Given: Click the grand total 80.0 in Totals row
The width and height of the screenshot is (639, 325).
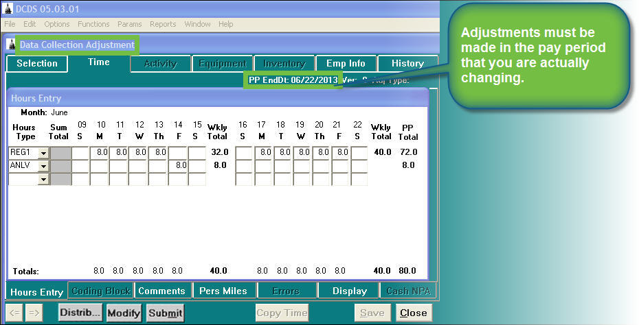Looking at the screenshot, I should coord(407,271).
